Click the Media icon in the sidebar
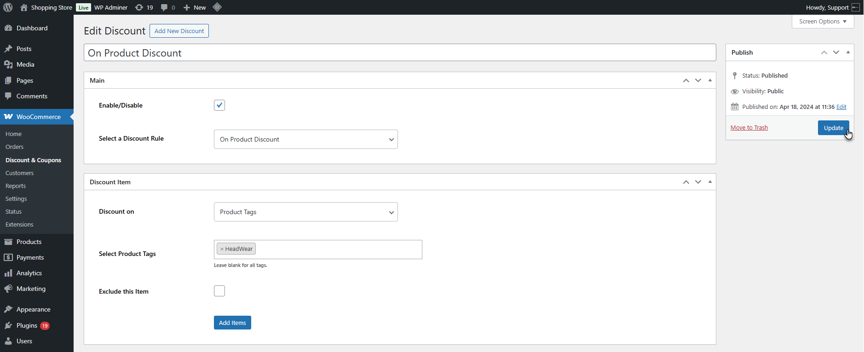 click(8, 64)
